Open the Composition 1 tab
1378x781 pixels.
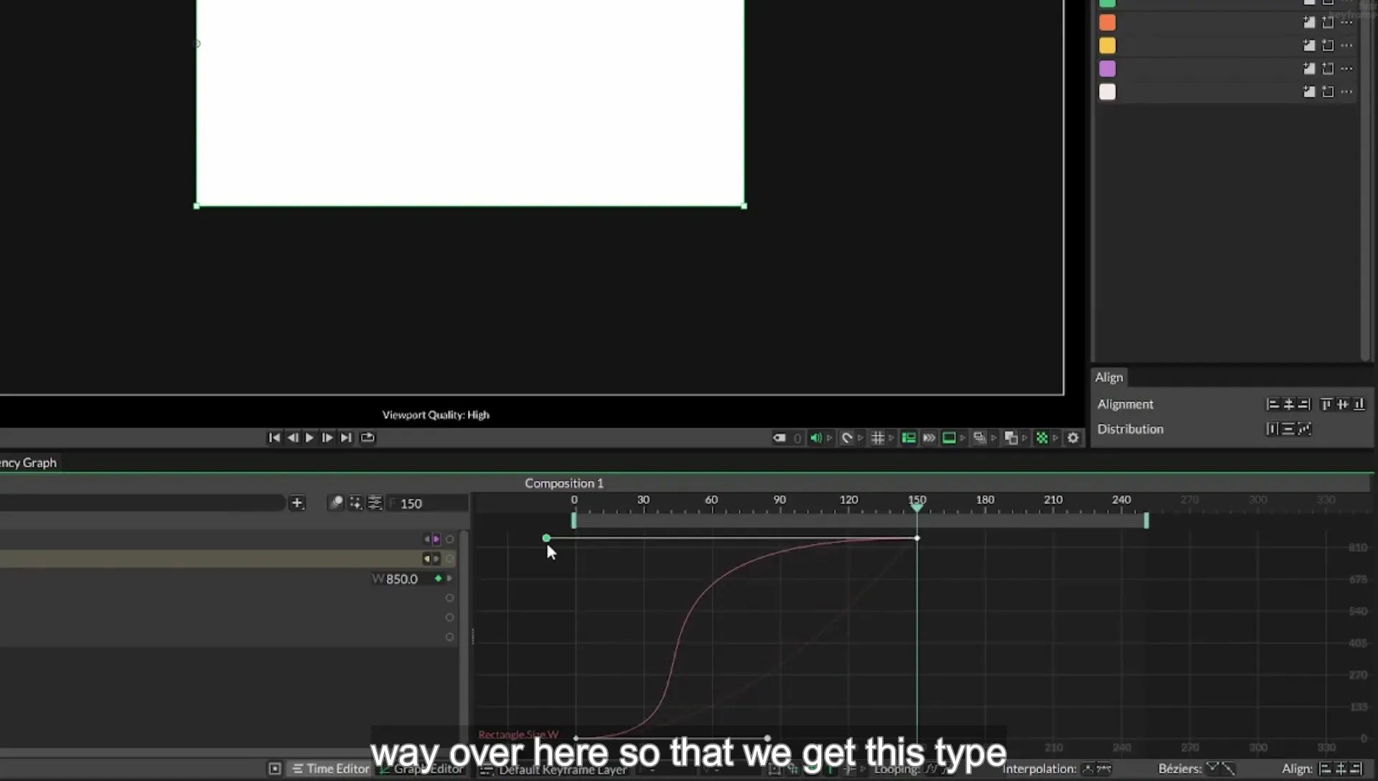(564, 484)
